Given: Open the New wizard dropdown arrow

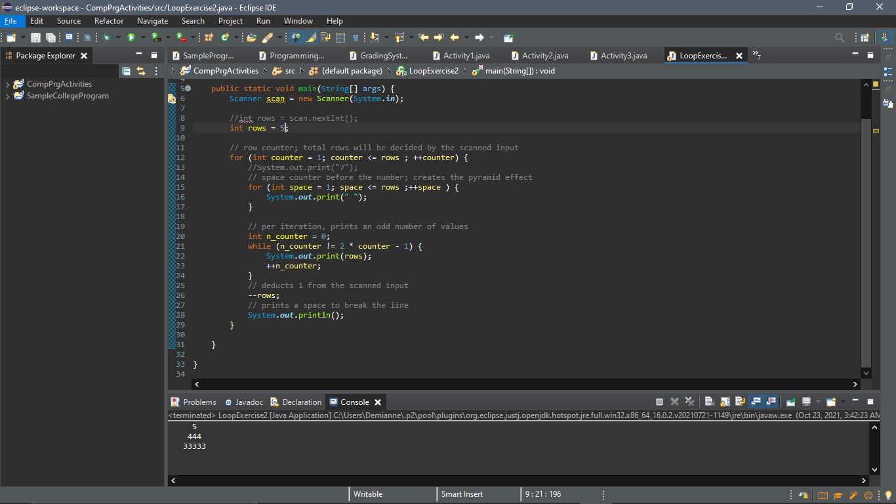Looking at the screenshot, I should click(x=23, y=38).
